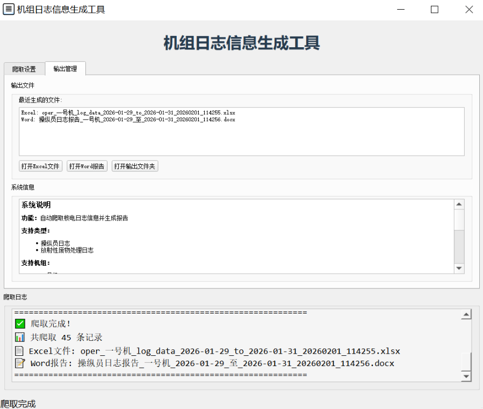Close the 机组日志信息生成工具 window
483x409 pixels.
(468, 9)
